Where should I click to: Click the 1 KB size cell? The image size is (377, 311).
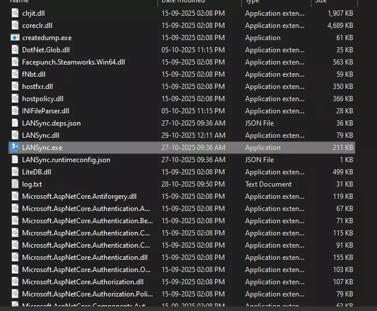click(346, 160)
